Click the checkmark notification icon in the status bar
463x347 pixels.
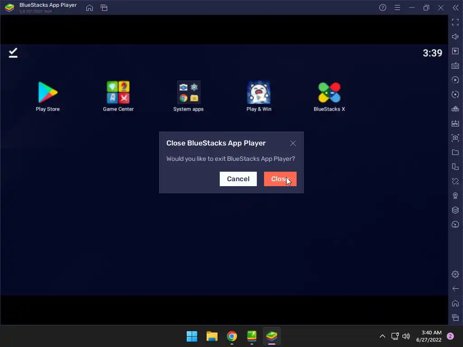13,53
